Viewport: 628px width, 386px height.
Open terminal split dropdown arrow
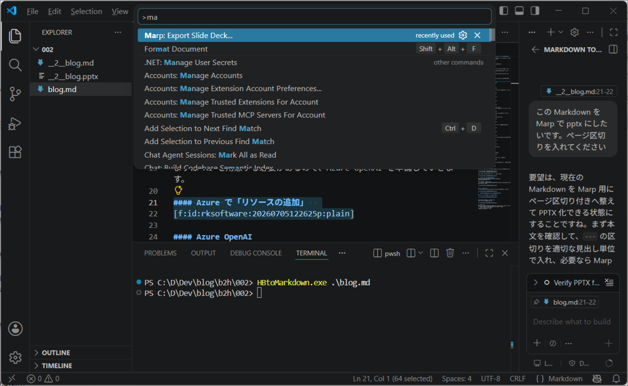coord(421,253)
